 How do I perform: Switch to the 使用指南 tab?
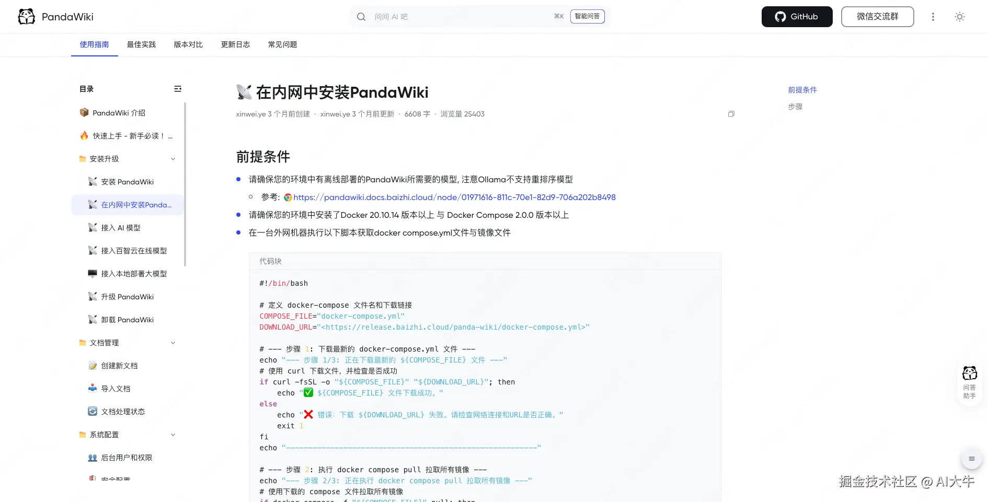95,44
